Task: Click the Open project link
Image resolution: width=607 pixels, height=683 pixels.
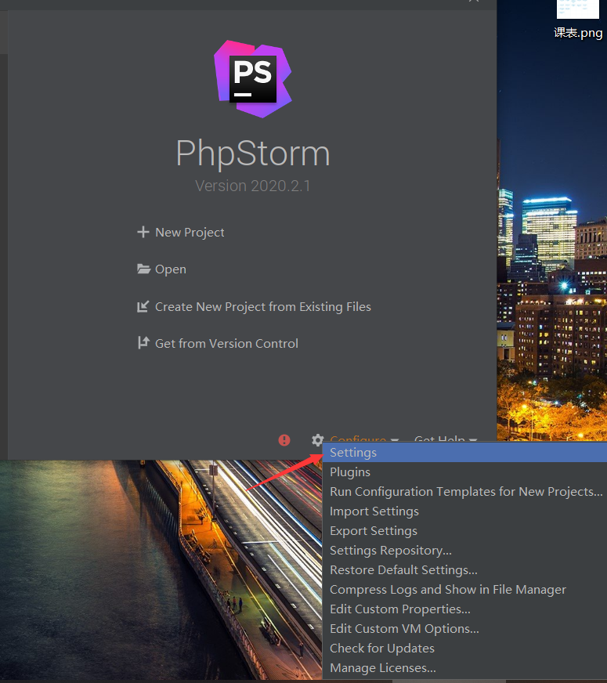Action: [170, 269]
